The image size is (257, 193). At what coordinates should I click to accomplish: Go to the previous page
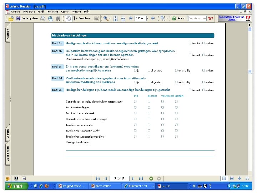tap(106, 178)
